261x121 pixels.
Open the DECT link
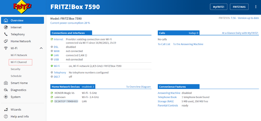tap(57, 77)
